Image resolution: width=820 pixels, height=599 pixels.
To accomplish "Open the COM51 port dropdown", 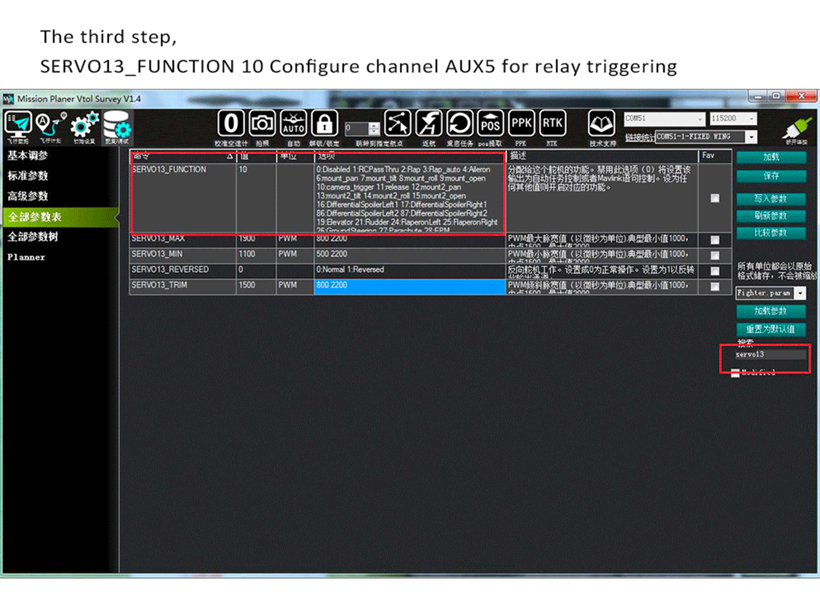I will pos(700,119).
